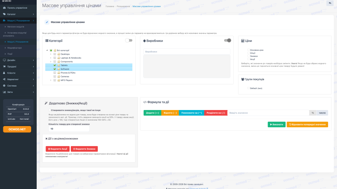The height and width of the screenshot is (189, 337).
Task: Click the Система gear icon
Action: (4, 86)
